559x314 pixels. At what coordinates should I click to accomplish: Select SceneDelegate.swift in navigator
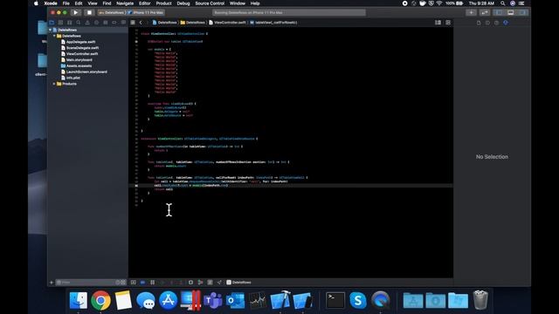tap(82, 48)
